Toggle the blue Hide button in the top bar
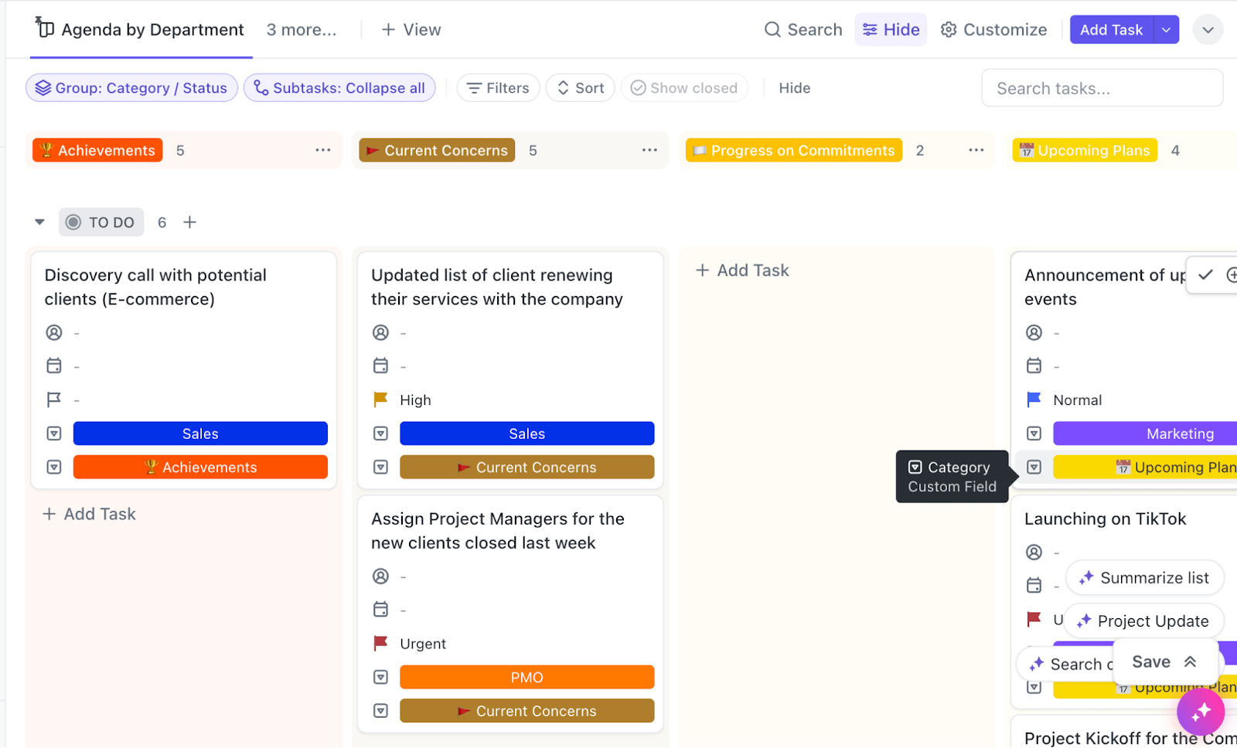1237x748 pixels. coord(891,29)
